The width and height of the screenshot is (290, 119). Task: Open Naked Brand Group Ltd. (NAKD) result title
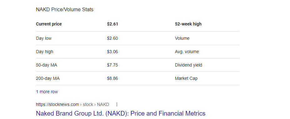coord(121,113)
